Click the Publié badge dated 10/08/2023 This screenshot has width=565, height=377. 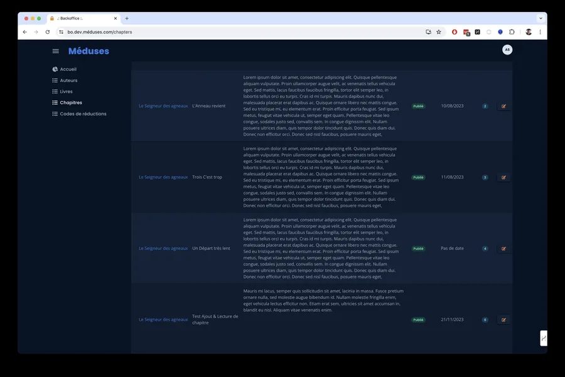click(x=418, y=106)
